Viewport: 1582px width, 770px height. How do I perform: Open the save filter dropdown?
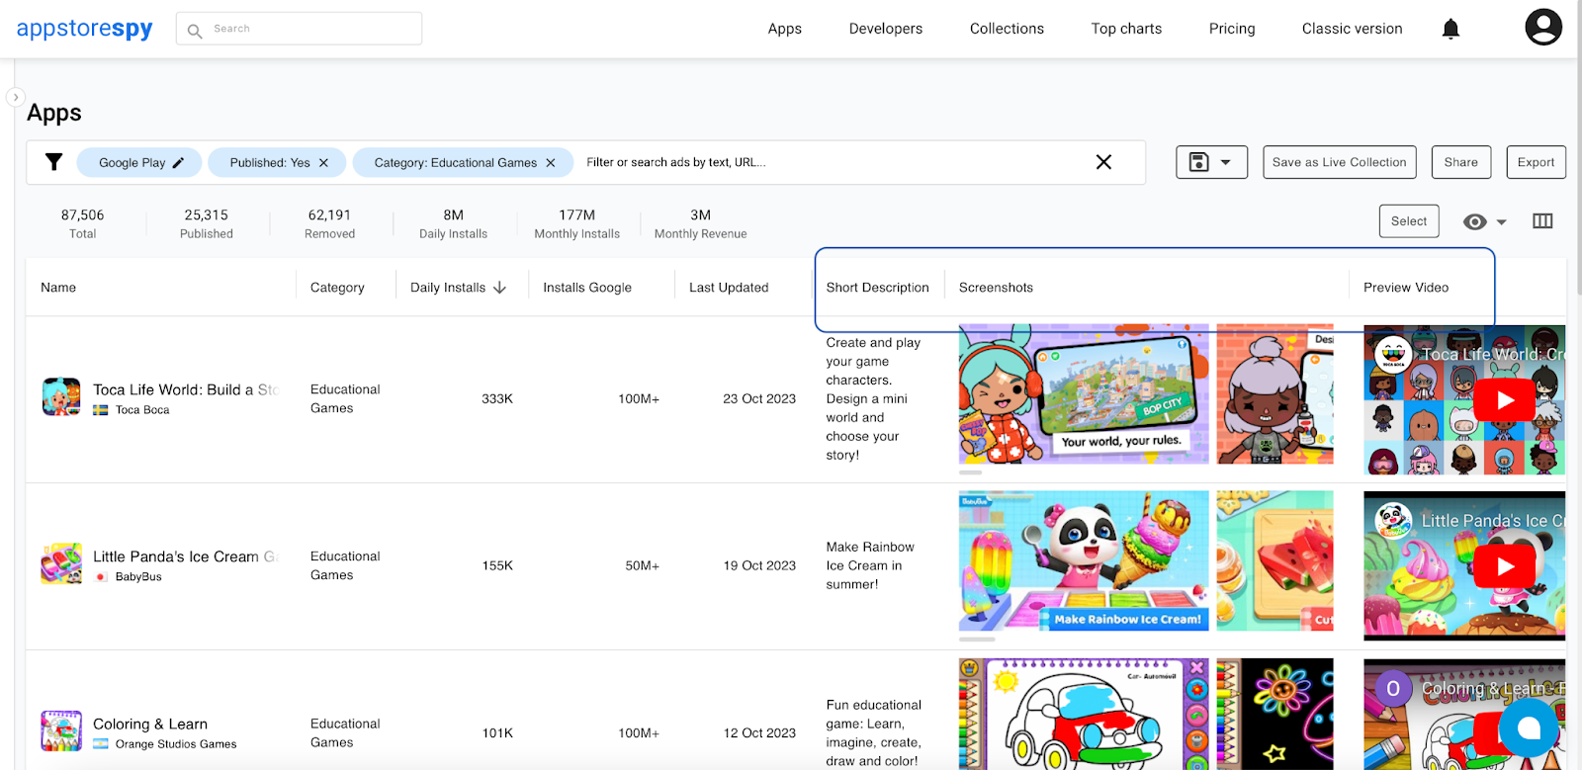(x=1211, y=162)
